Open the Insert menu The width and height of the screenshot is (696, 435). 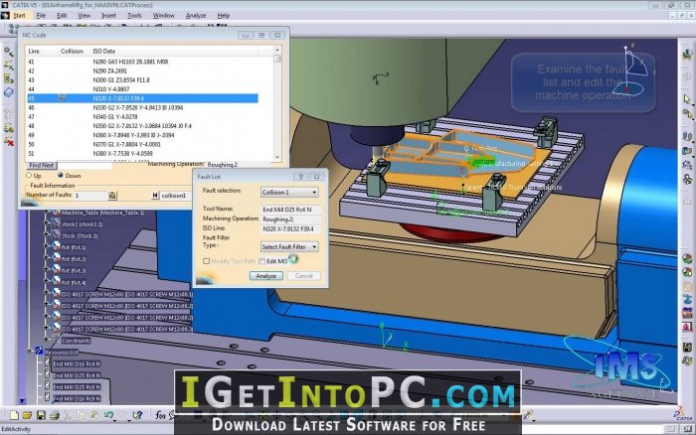pyautogui.click(x=108, y=15)
